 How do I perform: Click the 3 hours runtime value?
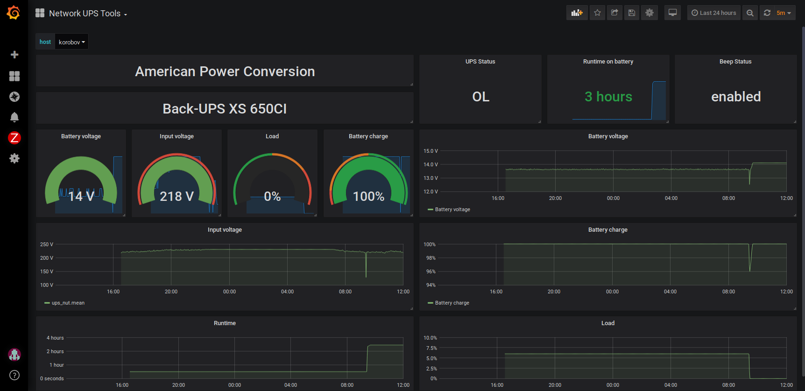coord(608,97)
